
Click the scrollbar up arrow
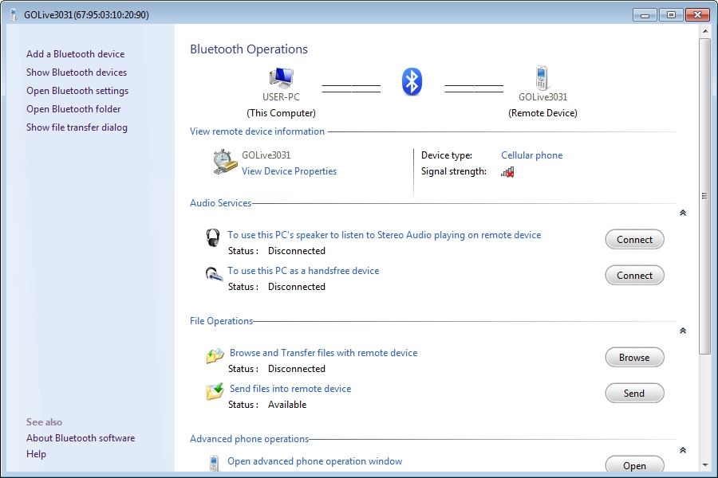[x=704, y=31]
